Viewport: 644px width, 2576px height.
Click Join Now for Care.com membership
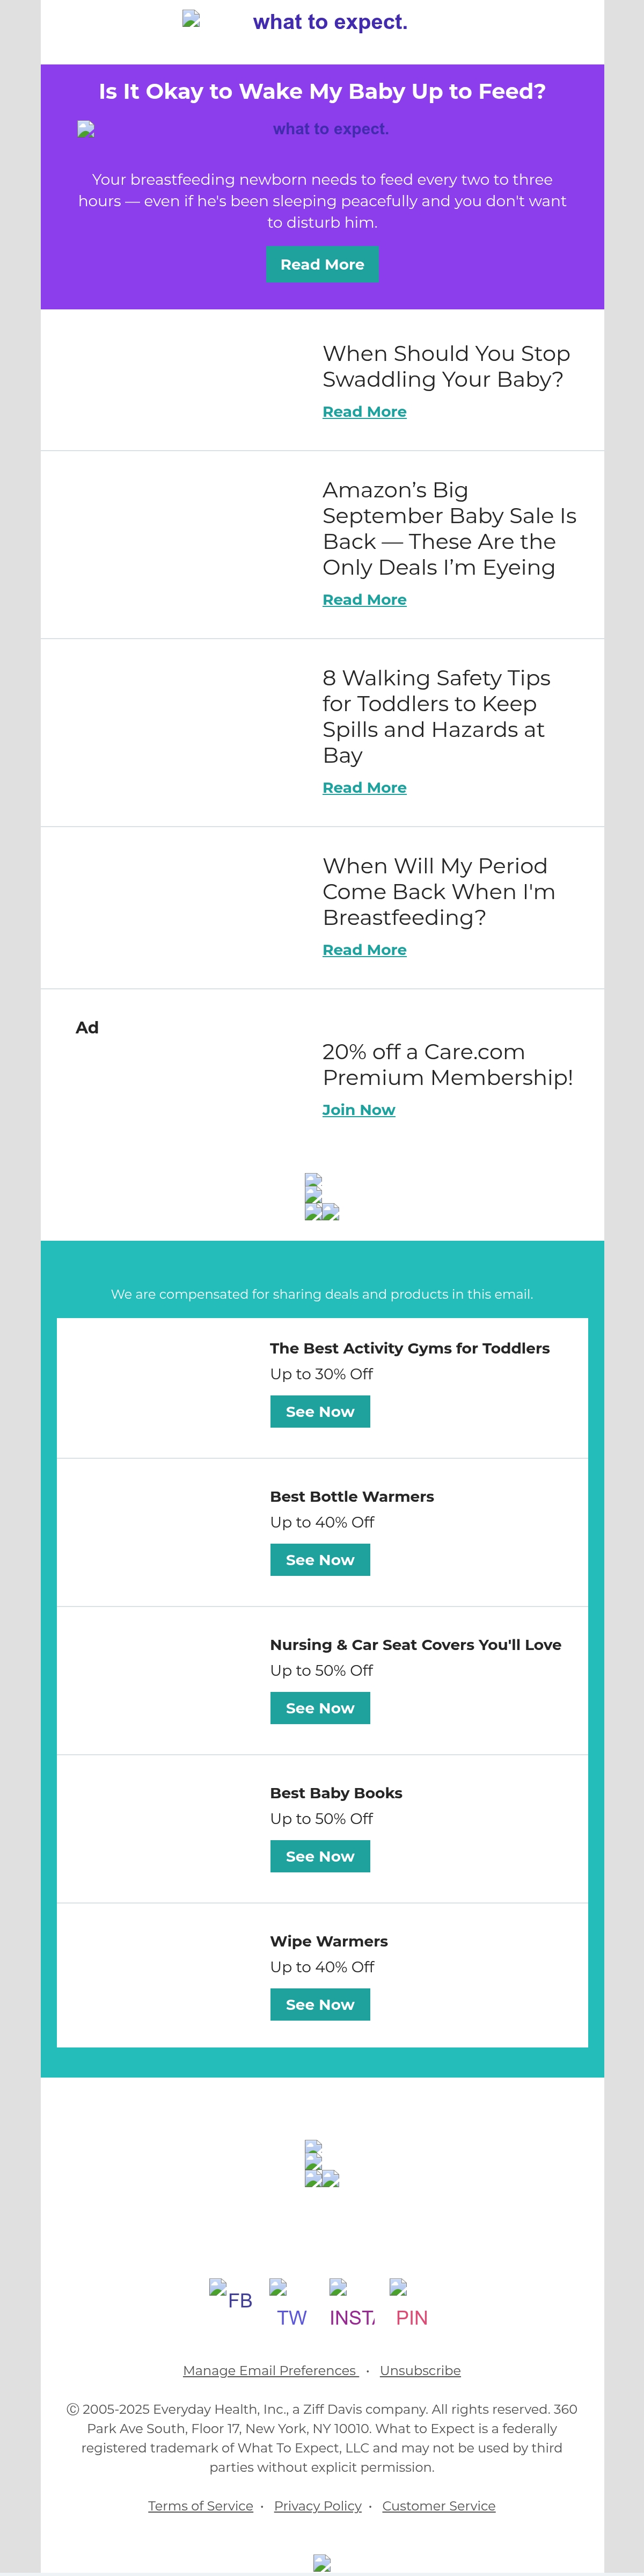tap(358, 1110)
